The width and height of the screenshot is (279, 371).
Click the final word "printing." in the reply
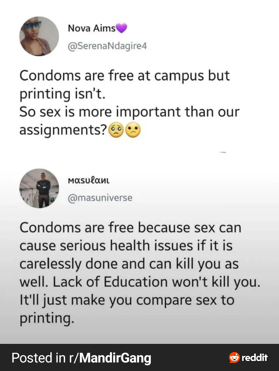[x=46, y=319]
